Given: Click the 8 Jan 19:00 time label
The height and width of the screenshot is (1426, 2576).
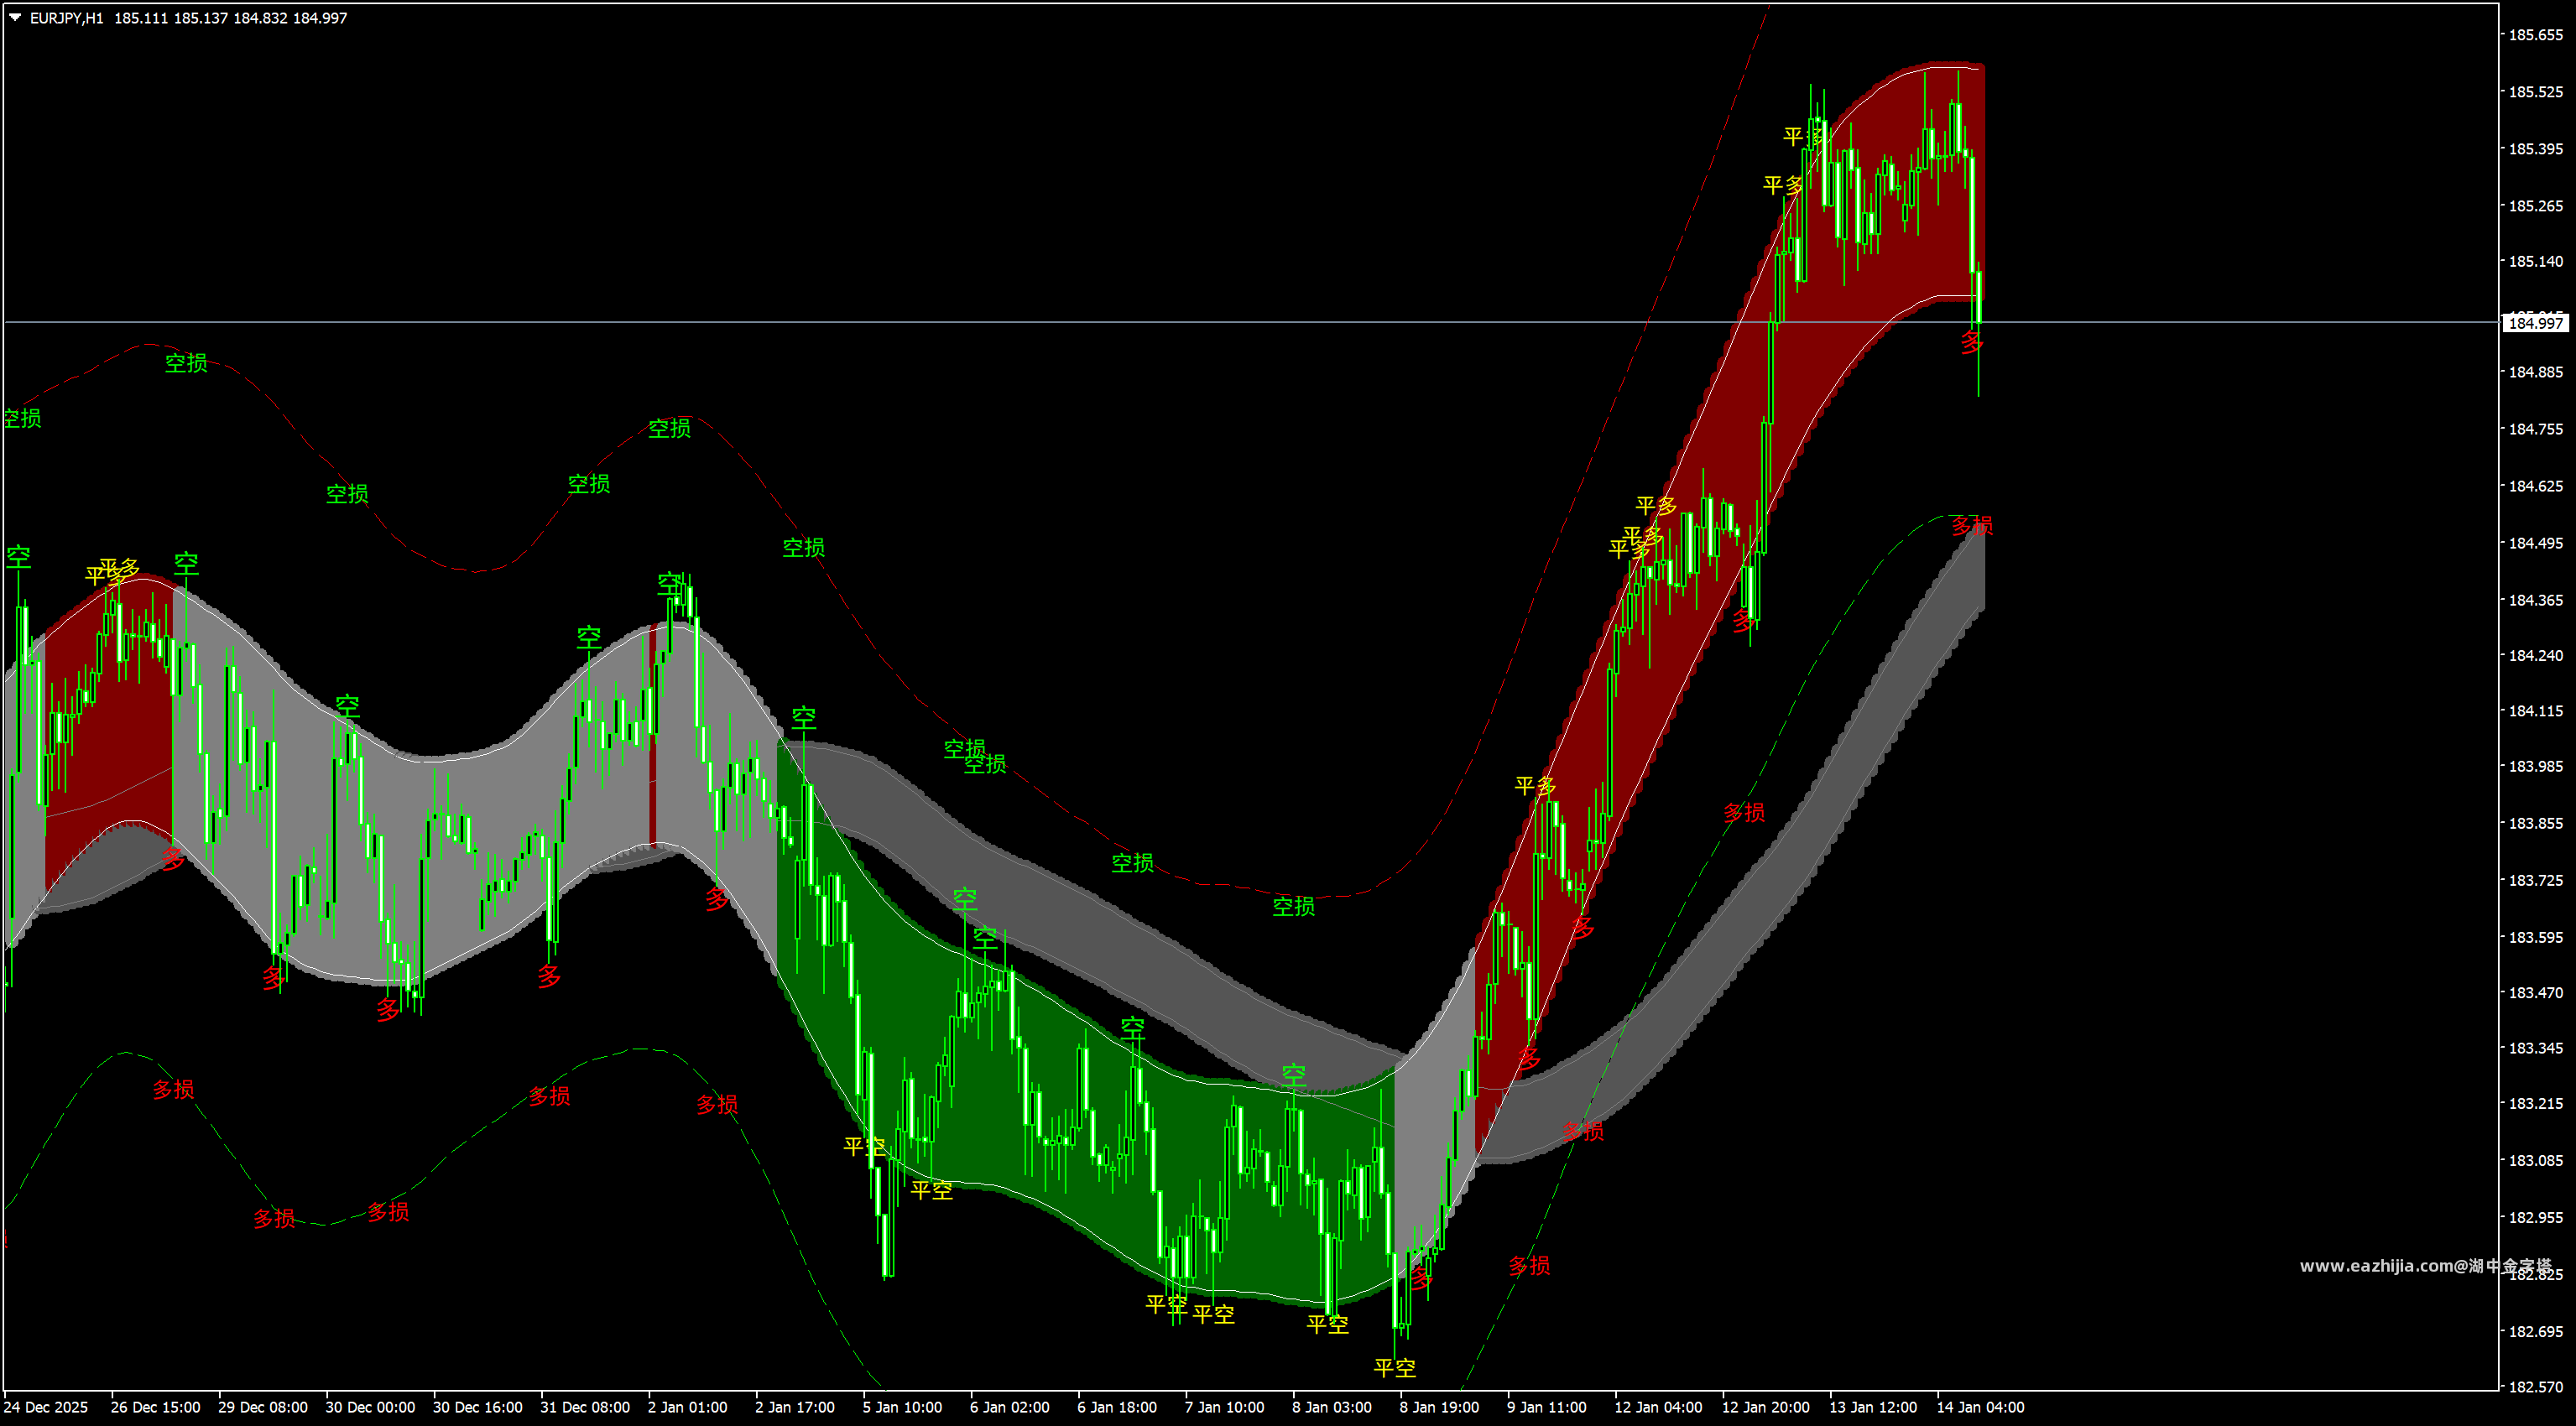Looking at the screenshot, I should [x=1440, y=1408].
